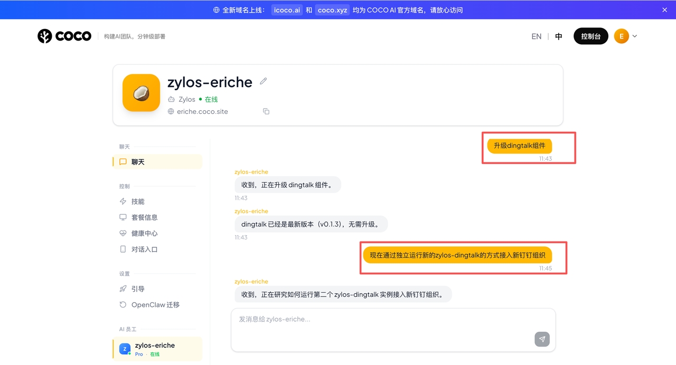The image size is (676, 365).
Task: Click the refresh icon beside OpenClaw 迁移
Action: pos(123,305)
